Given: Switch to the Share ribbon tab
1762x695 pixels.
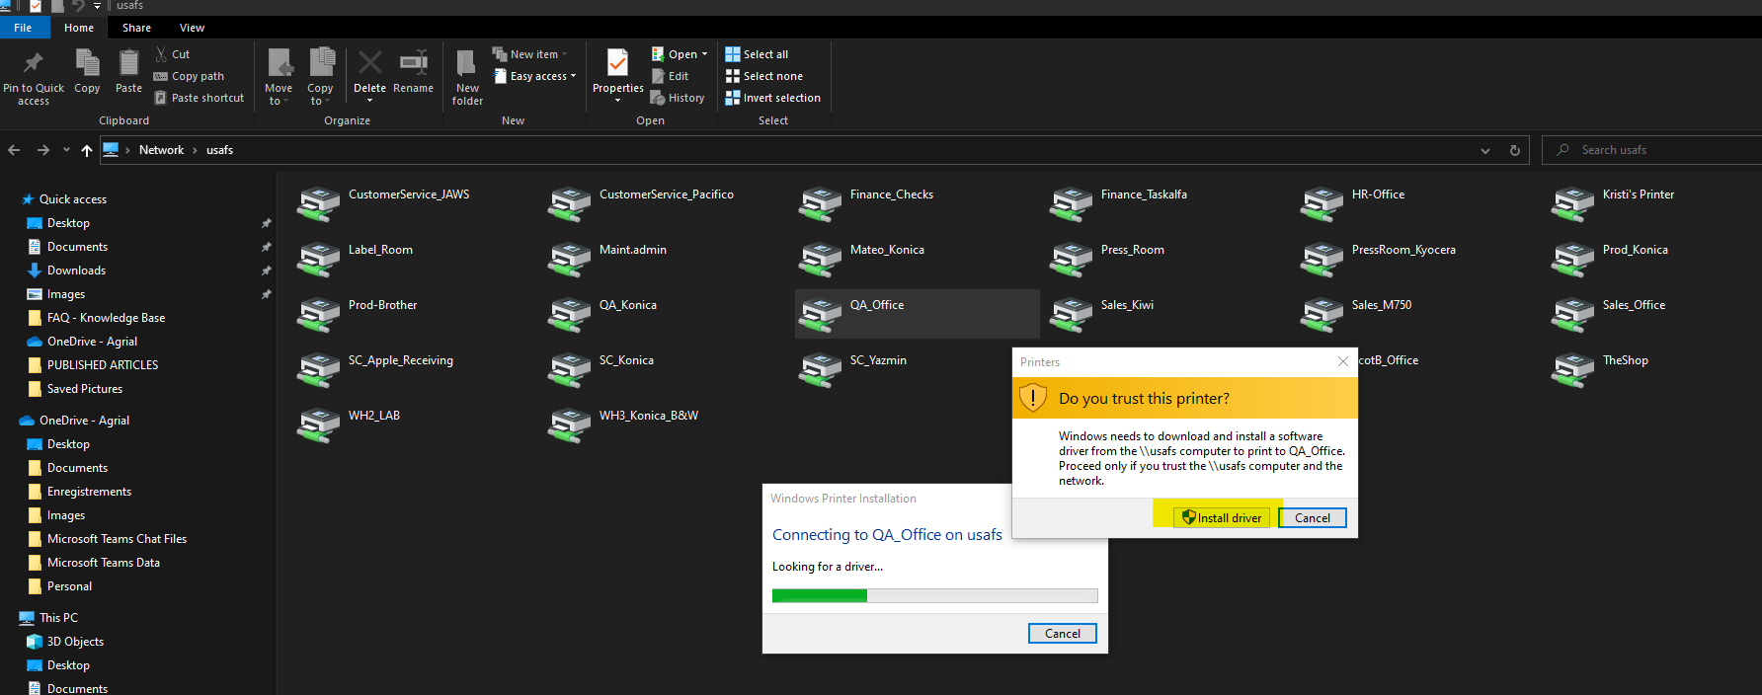Looking at the screenshot, I should click(136, 28).
